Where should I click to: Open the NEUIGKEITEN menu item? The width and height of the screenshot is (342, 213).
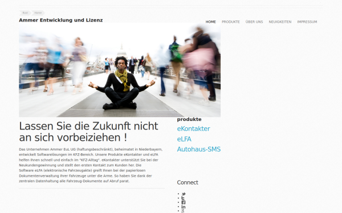[280, 22]
